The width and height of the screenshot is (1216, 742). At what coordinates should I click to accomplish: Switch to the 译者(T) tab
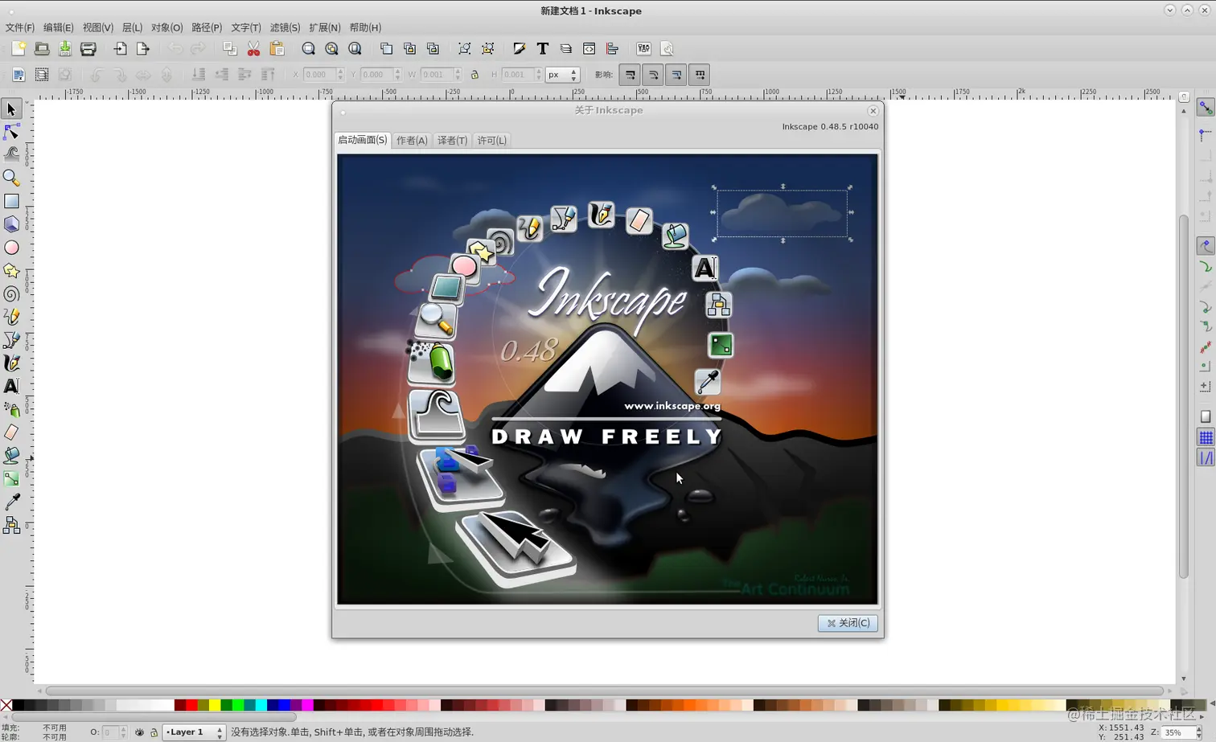[x=452, y=141]
